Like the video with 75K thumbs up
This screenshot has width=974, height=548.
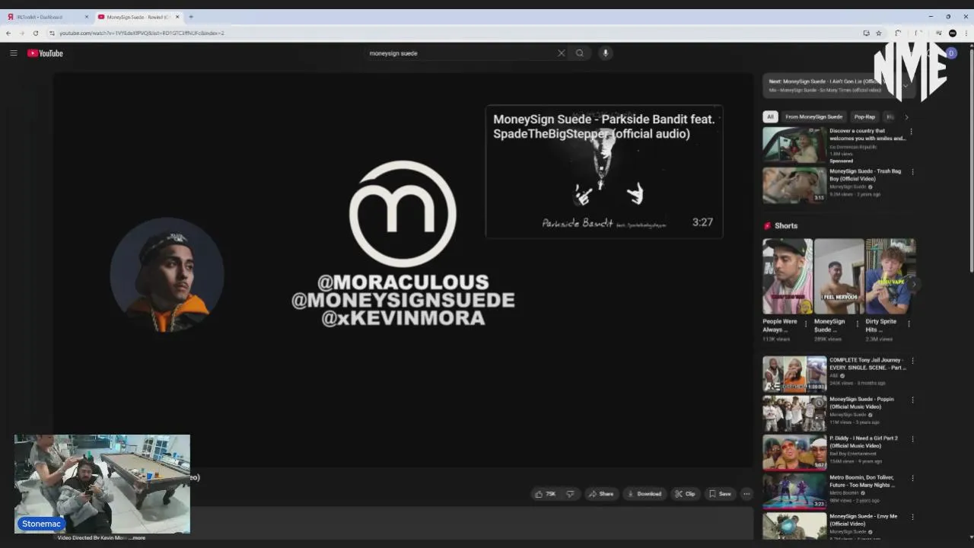546,494
